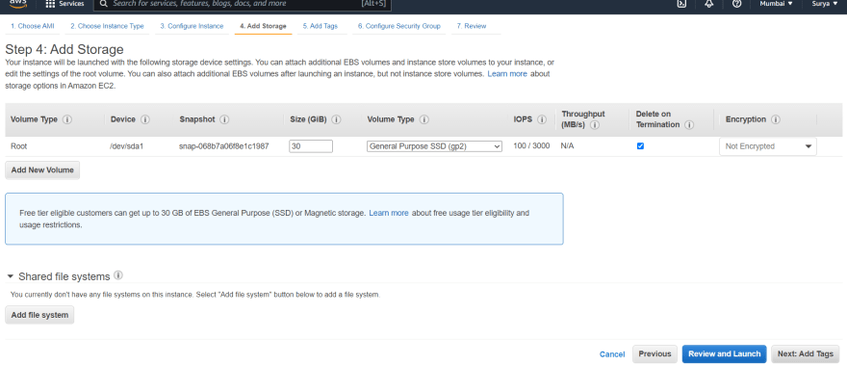Uncheck Delete on Termination for Root volume
The height and width of the screenshot is (365, 847).
tap(640, 146)
